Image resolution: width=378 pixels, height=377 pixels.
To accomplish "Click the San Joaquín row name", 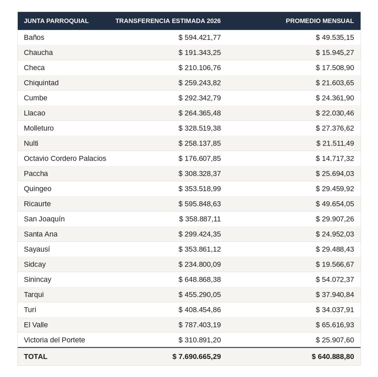I will click(44, 219).
